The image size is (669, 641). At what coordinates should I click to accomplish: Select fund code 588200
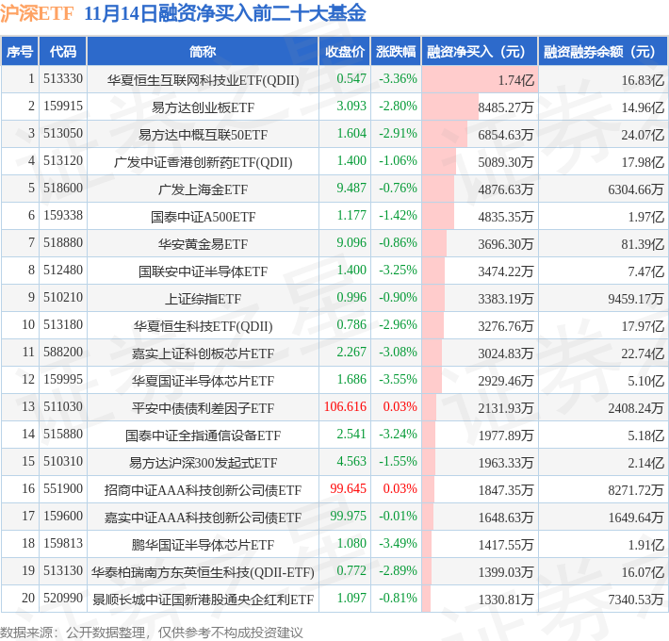(x=63, y=353)
